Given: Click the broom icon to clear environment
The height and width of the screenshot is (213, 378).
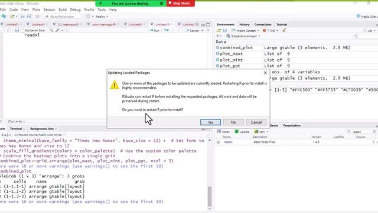Looking at the screenshot, I should 284,30.
